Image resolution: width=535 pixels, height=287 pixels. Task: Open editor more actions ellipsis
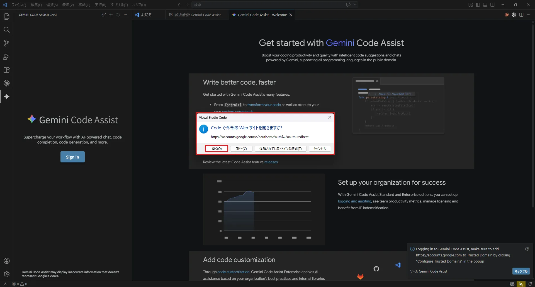(x=529, y=15)
